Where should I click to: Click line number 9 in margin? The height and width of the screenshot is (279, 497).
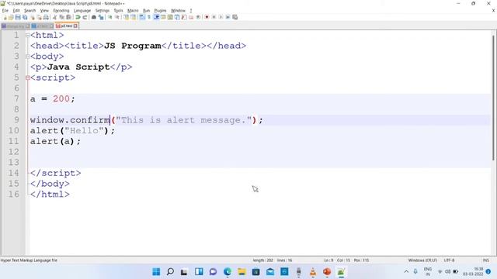pyautogui.click(x=16, y=120)
